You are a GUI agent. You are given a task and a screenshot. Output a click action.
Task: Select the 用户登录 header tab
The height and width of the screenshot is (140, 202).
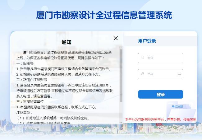point(147,41)
